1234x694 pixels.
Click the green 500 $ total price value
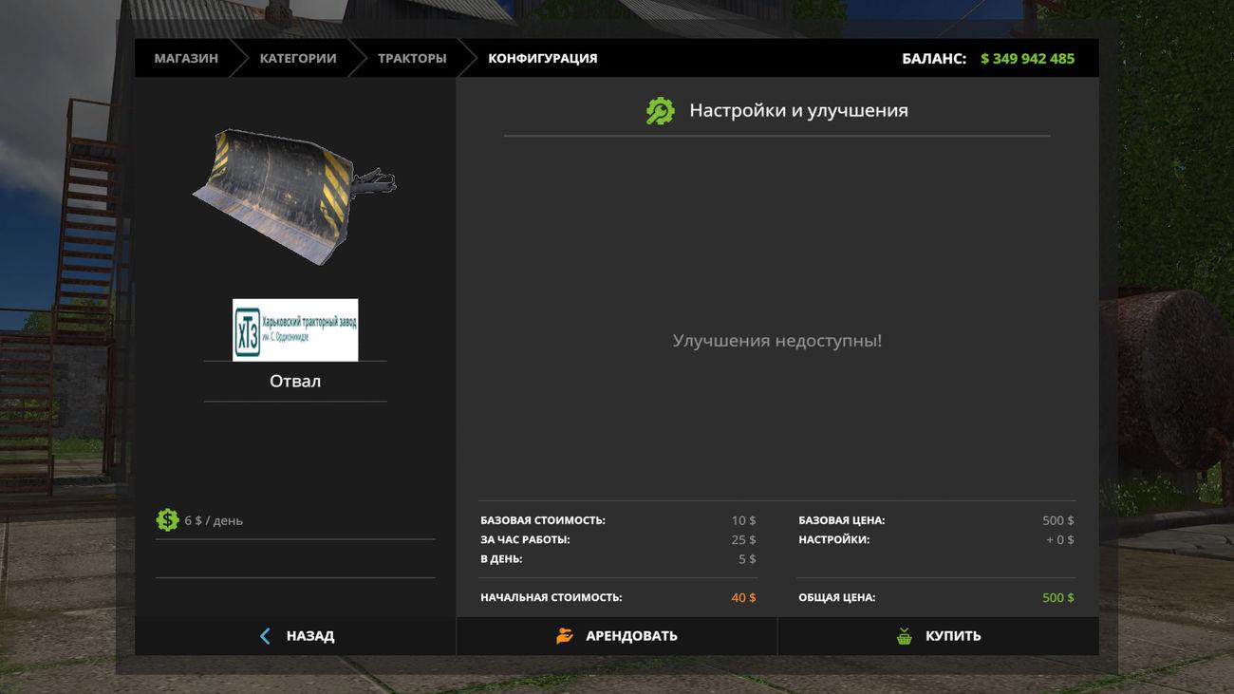tap(1057, 597)
